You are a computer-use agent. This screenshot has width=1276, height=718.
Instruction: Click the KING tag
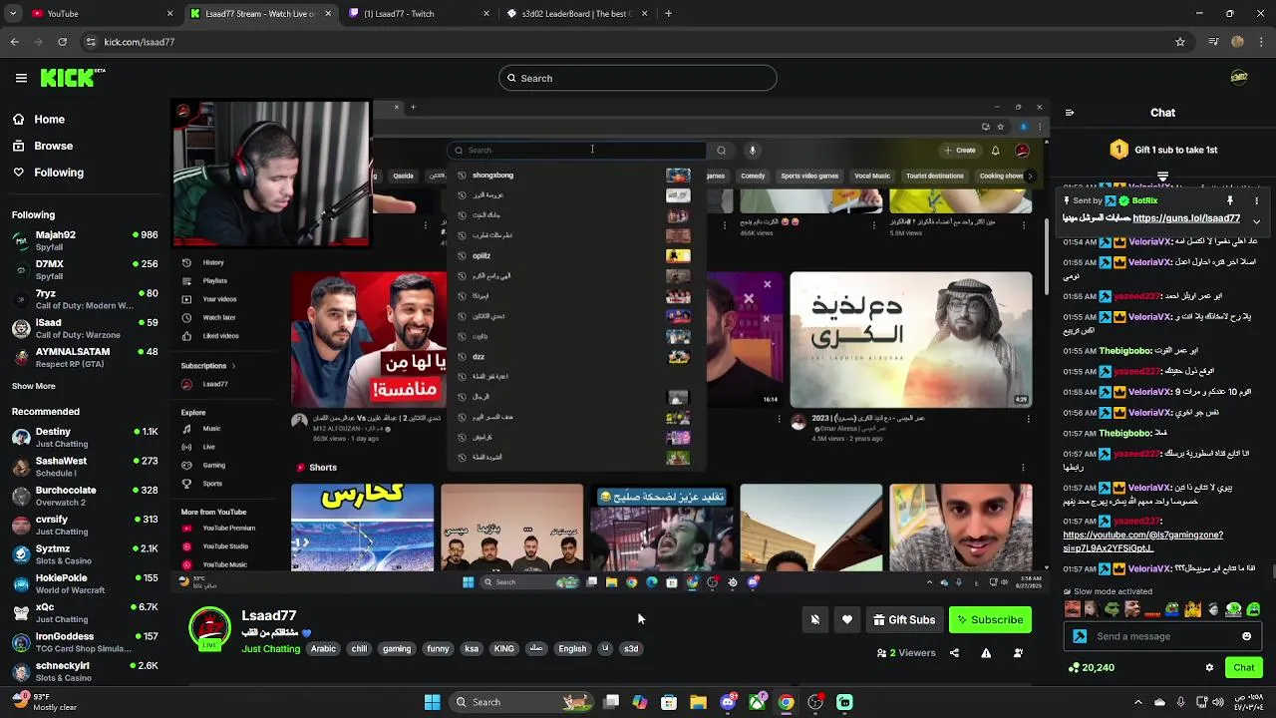504,648
